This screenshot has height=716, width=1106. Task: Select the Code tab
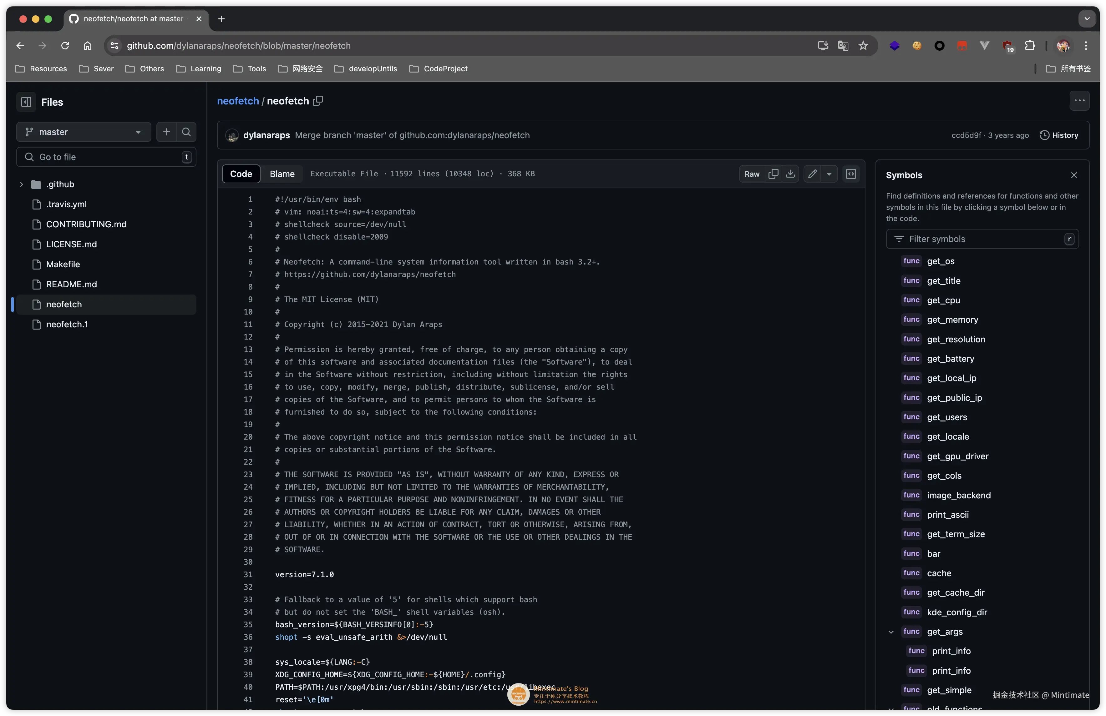[241, 174]
